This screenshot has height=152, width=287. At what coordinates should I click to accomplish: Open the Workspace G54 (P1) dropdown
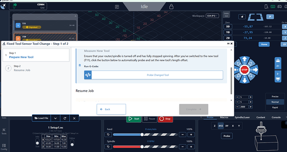(x=212, y=16)
